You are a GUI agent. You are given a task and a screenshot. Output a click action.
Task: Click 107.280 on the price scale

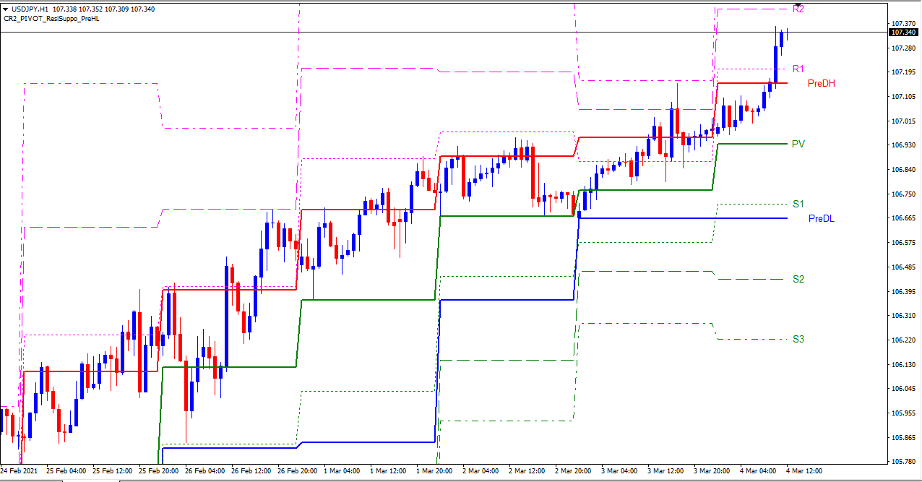pyautogui.click(x=904, y=48)
